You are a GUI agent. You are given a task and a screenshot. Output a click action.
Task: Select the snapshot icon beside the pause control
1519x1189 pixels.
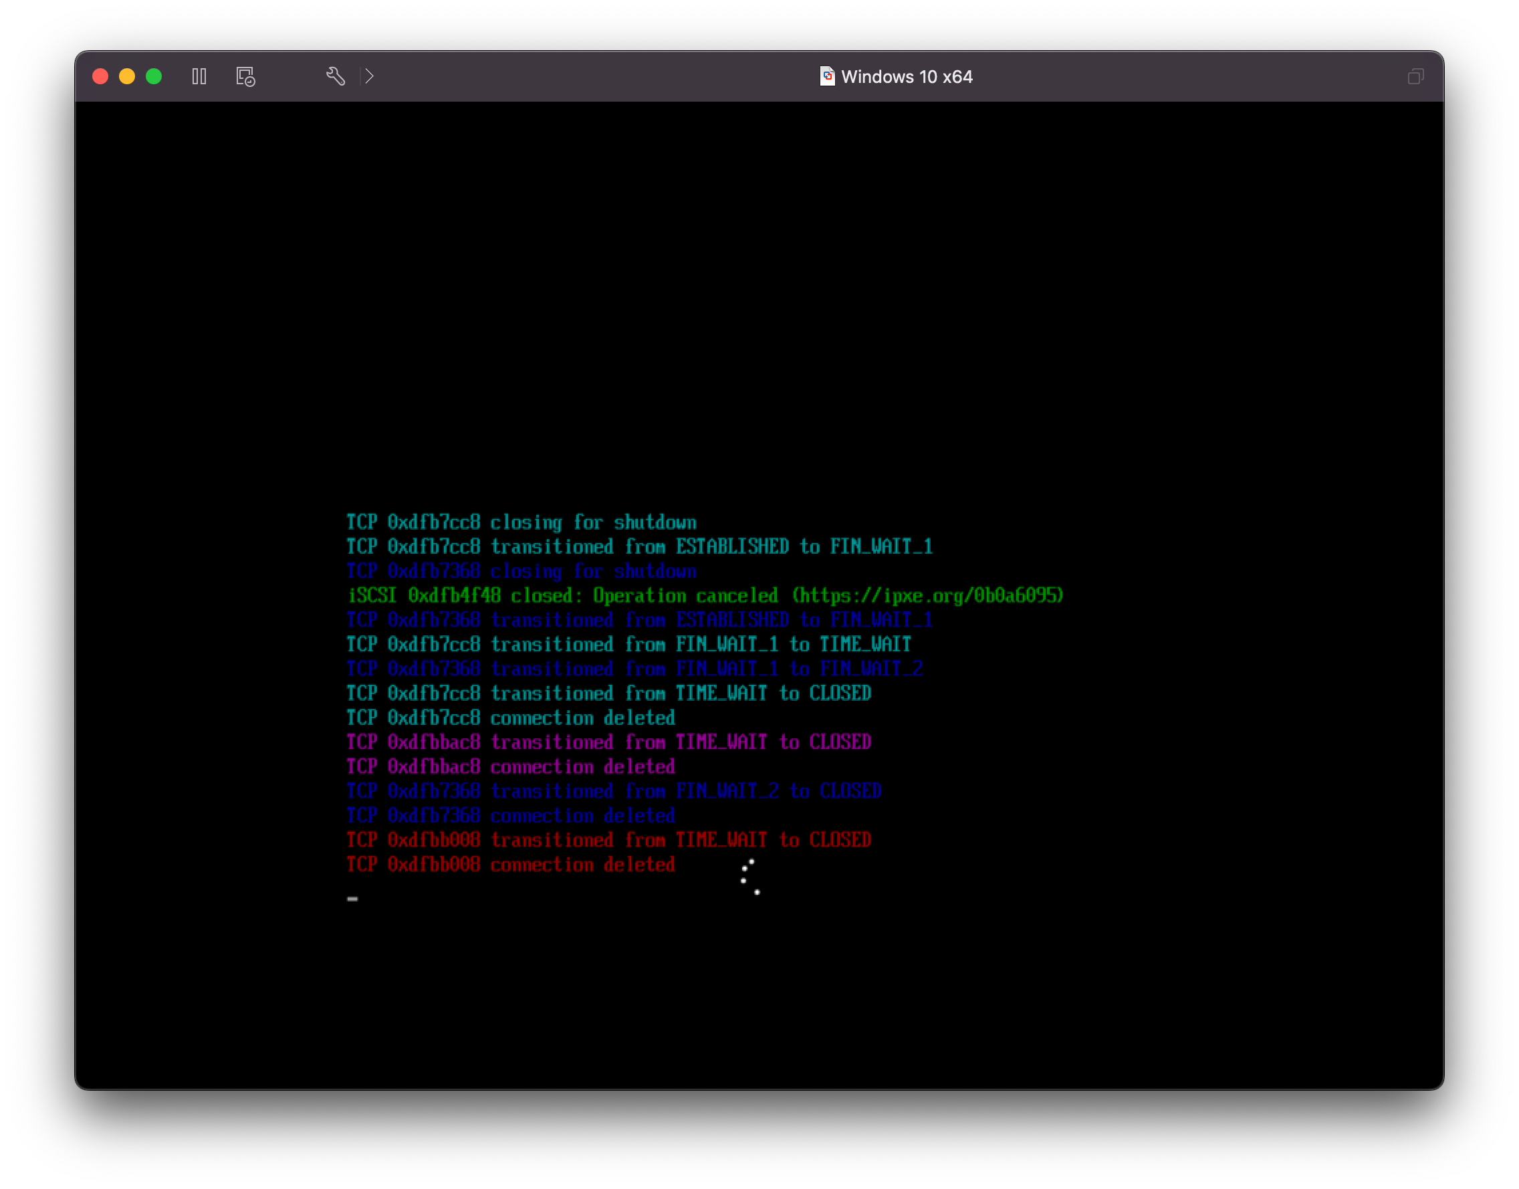coord(245,76)
